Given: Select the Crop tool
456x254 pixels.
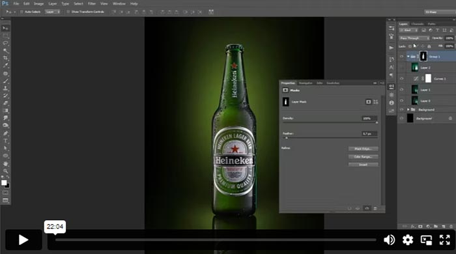Looking at the screenshot, I should [x=5, y=58].
